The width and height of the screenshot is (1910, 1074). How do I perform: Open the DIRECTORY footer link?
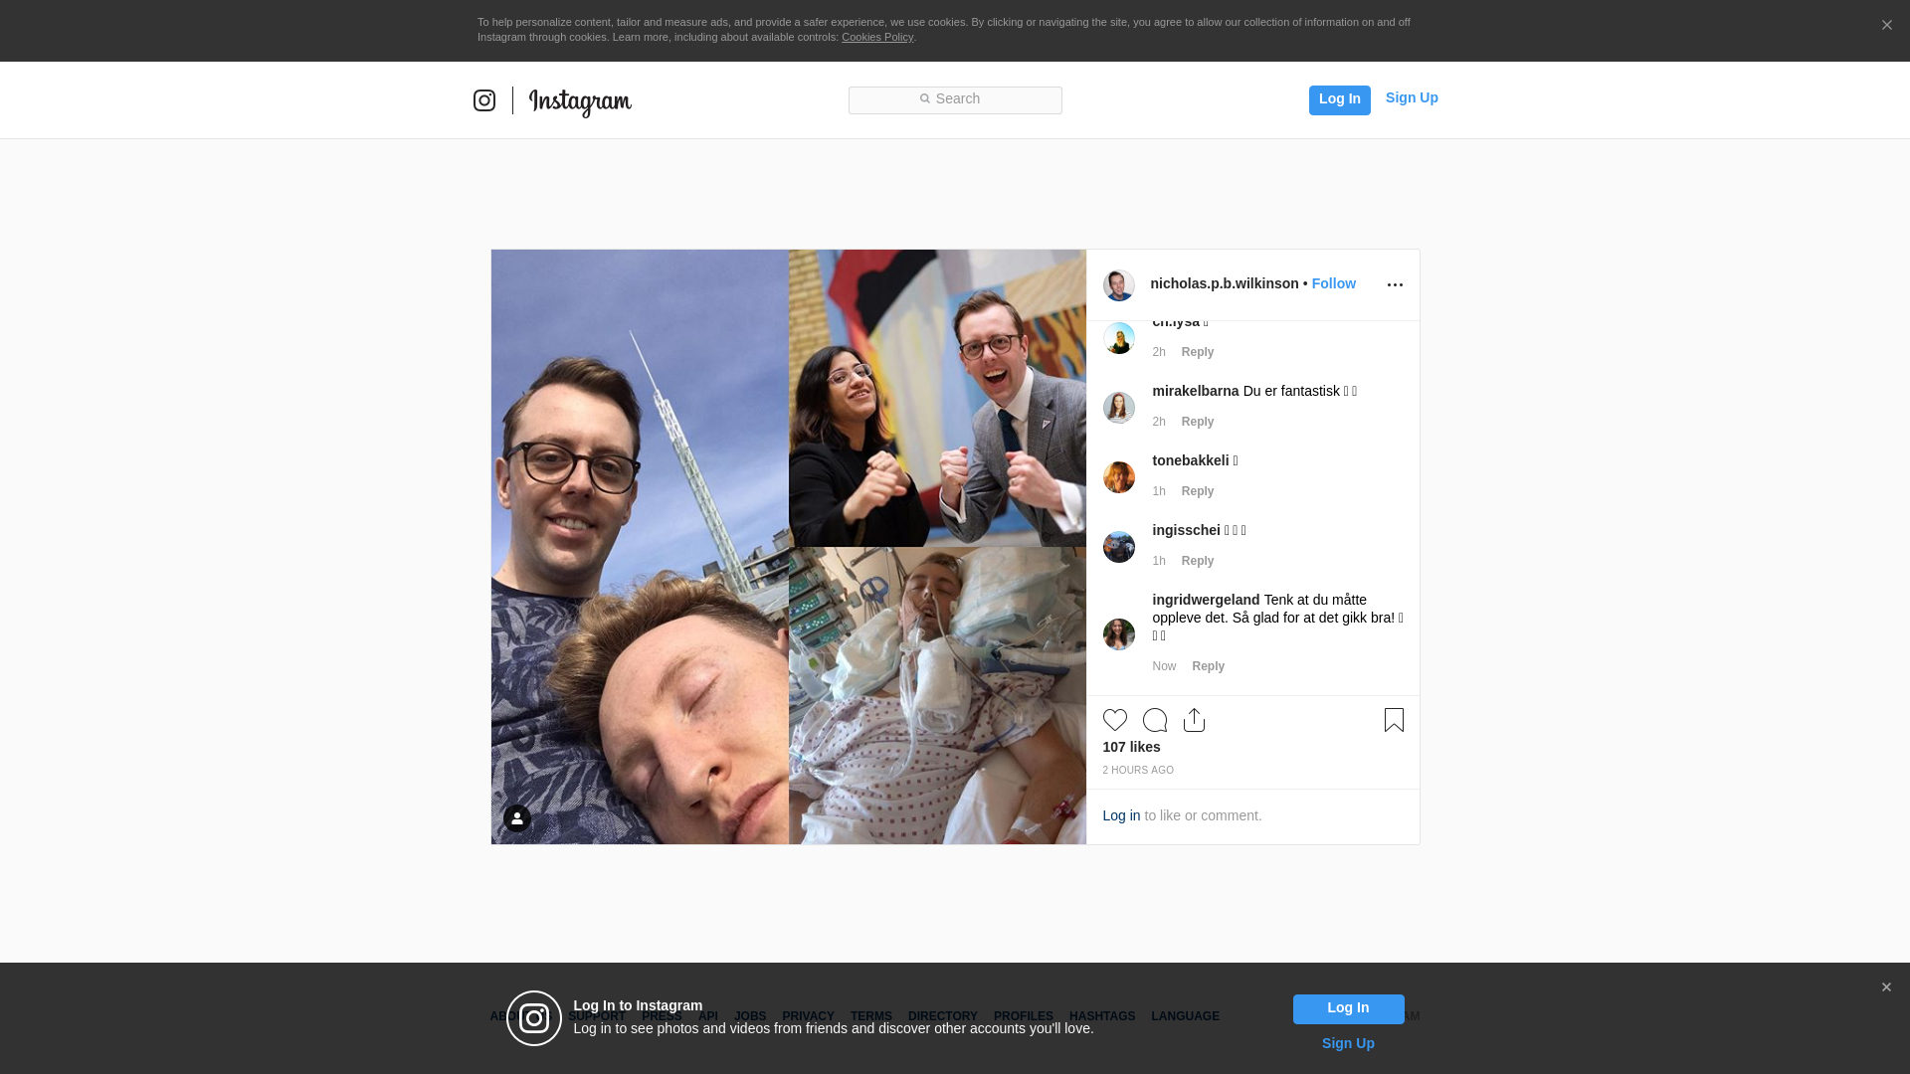coord(942,1016)
